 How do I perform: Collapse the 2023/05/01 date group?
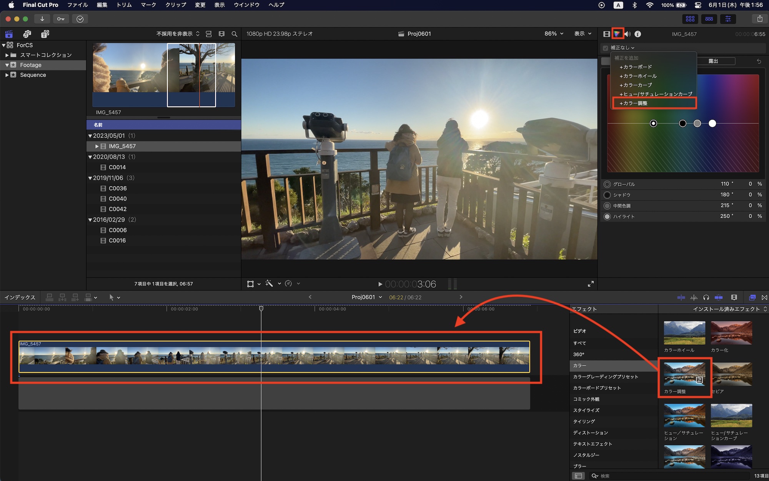(90, 135)
